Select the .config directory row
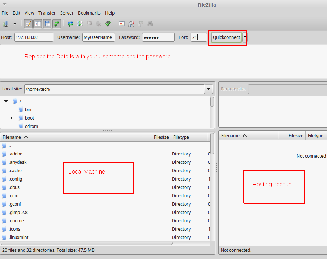Image resolution: width=327 pixels, height=259 pixels. (105, 179)
